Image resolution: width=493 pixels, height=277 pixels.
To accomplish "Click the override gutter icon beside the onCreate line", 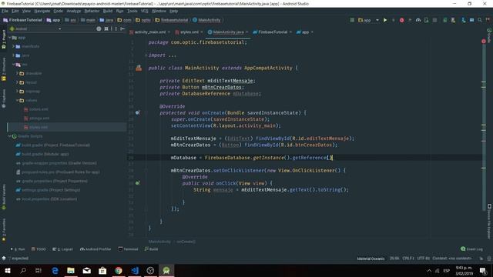I will coord(138,112).
